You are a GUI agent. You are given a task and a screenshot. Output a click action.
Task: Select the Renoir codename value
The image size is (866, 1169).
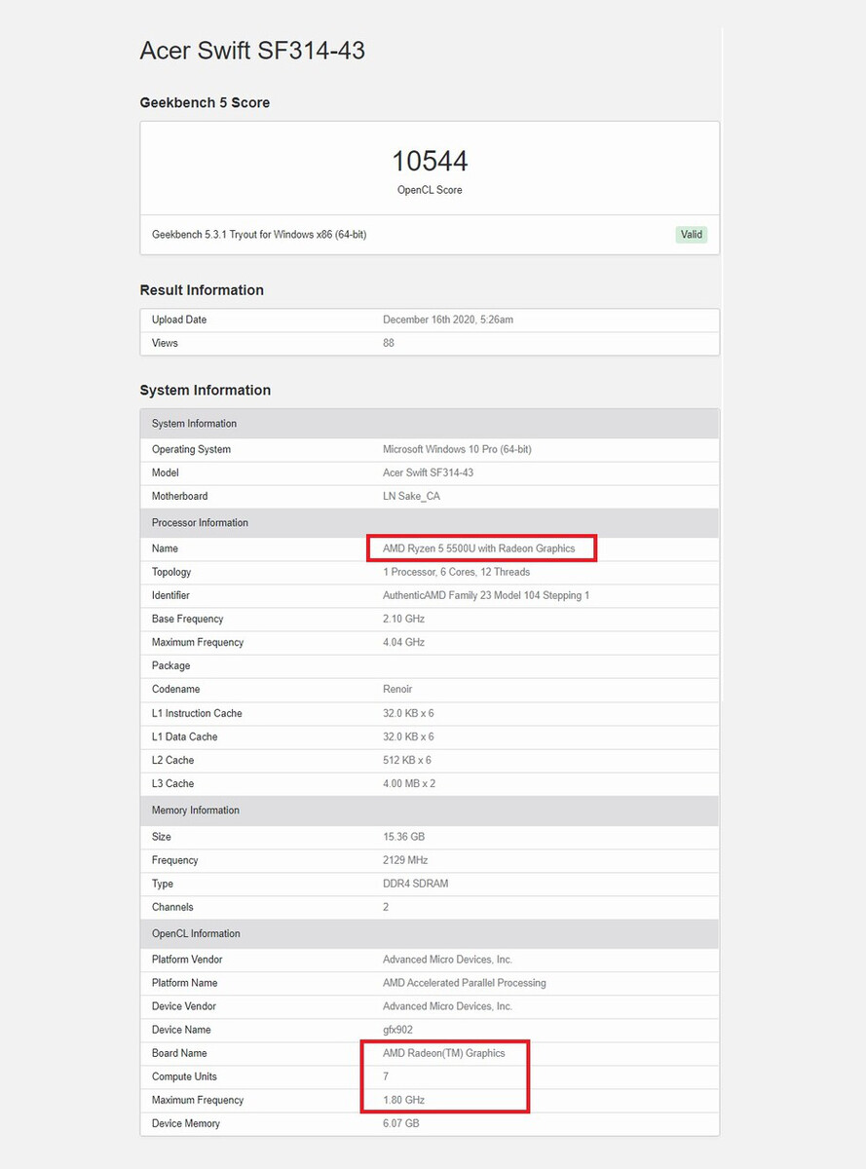(397, 689)
